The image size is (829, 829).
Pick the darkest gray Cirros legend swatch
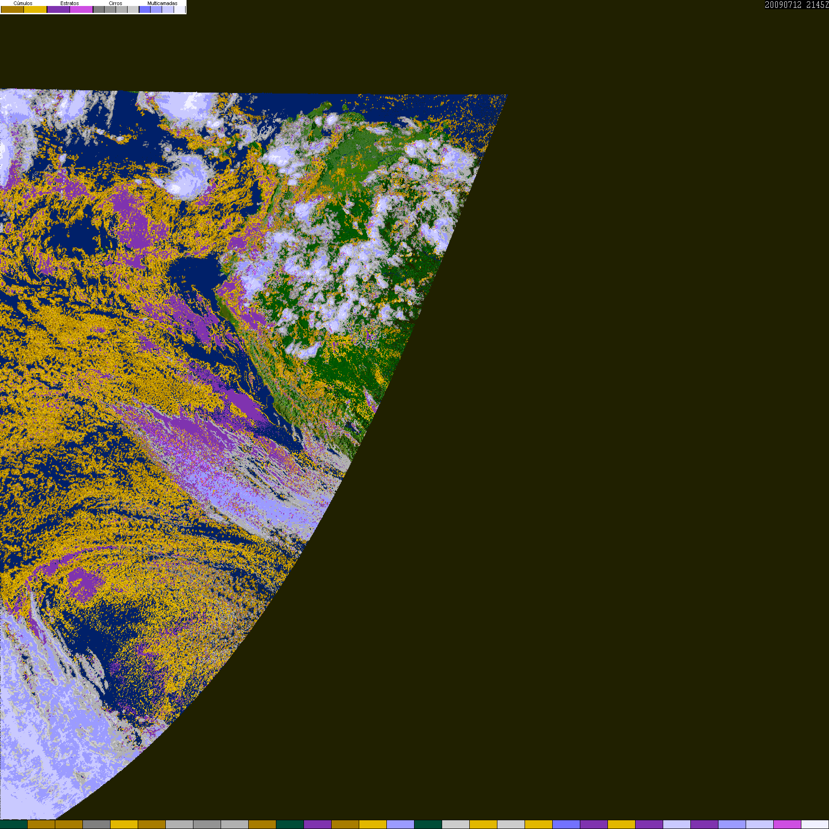click(99, 9)
